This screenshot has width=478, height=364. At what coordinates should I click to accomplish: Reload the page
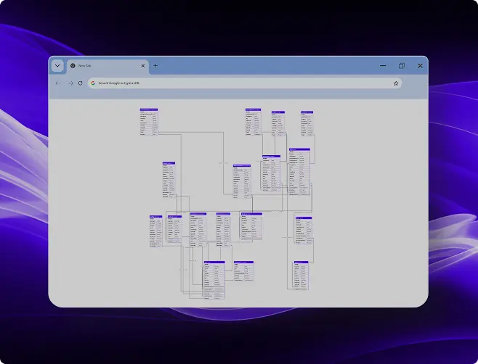pyautogui.click(x=81, y=83)
